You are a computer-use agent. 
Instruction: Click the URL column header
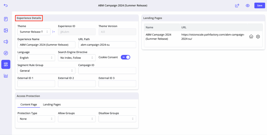184,27
